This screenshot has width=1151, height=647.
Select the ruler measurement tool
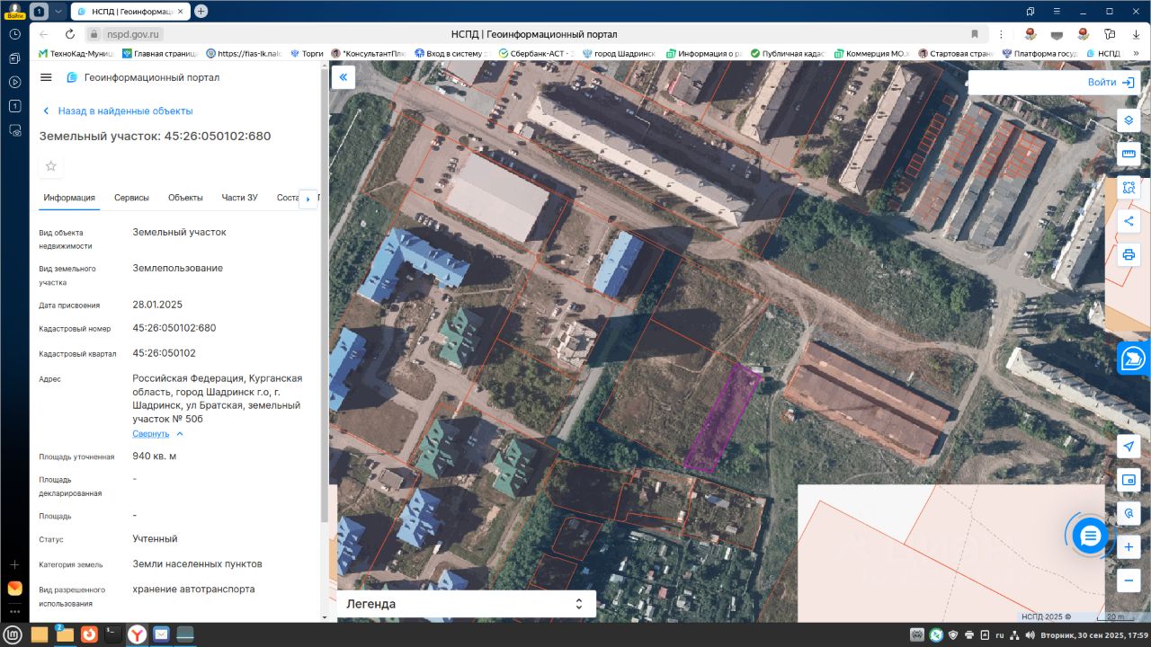(x=1129, y=155)
